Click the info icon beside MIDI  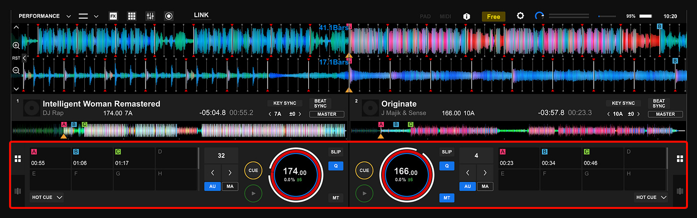[x=466, y=16]
